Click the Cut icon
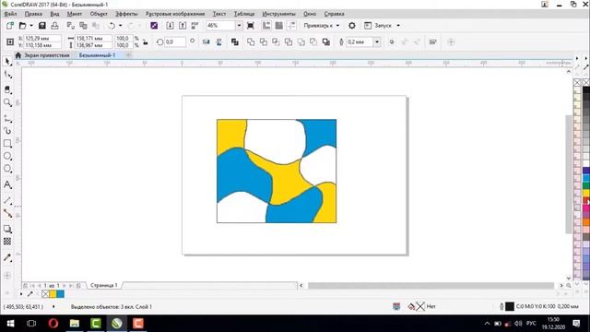Image resolution: width=590 pixels, height=332 pixels. (x=70, y=26)
